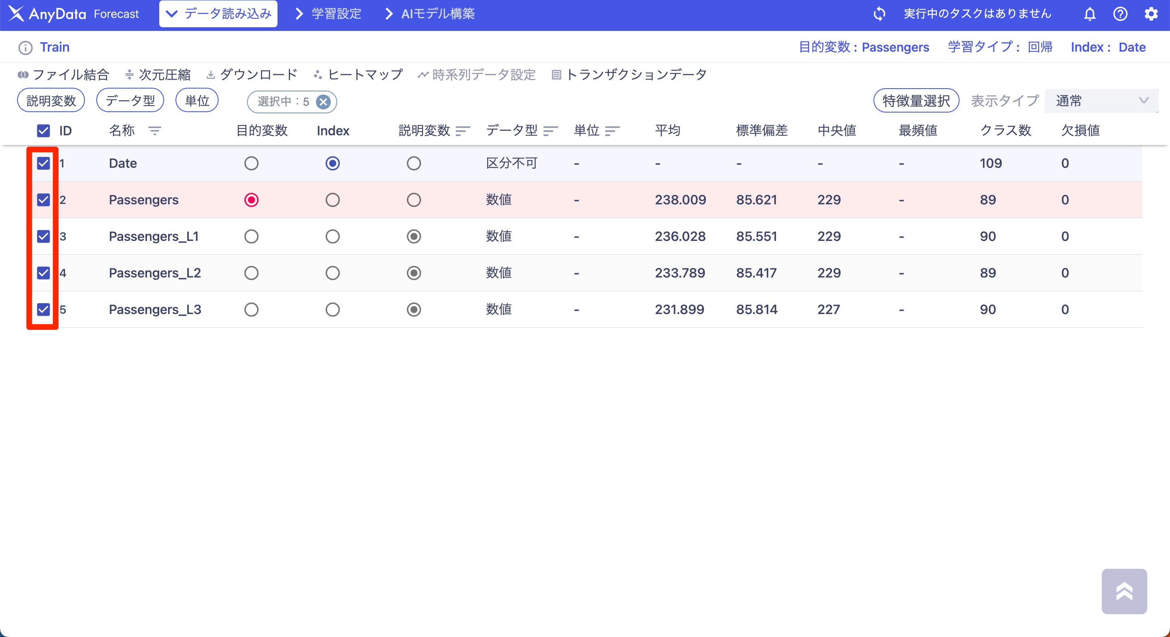
Task: Select Index radio for Passengers_L1 row
Action: [x=332, y=236]
